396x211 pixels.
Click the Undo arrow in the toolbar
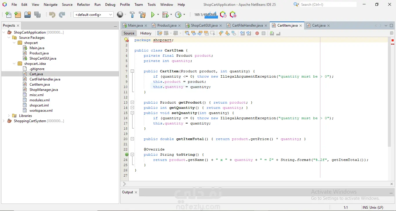click(x=52, y=15)
